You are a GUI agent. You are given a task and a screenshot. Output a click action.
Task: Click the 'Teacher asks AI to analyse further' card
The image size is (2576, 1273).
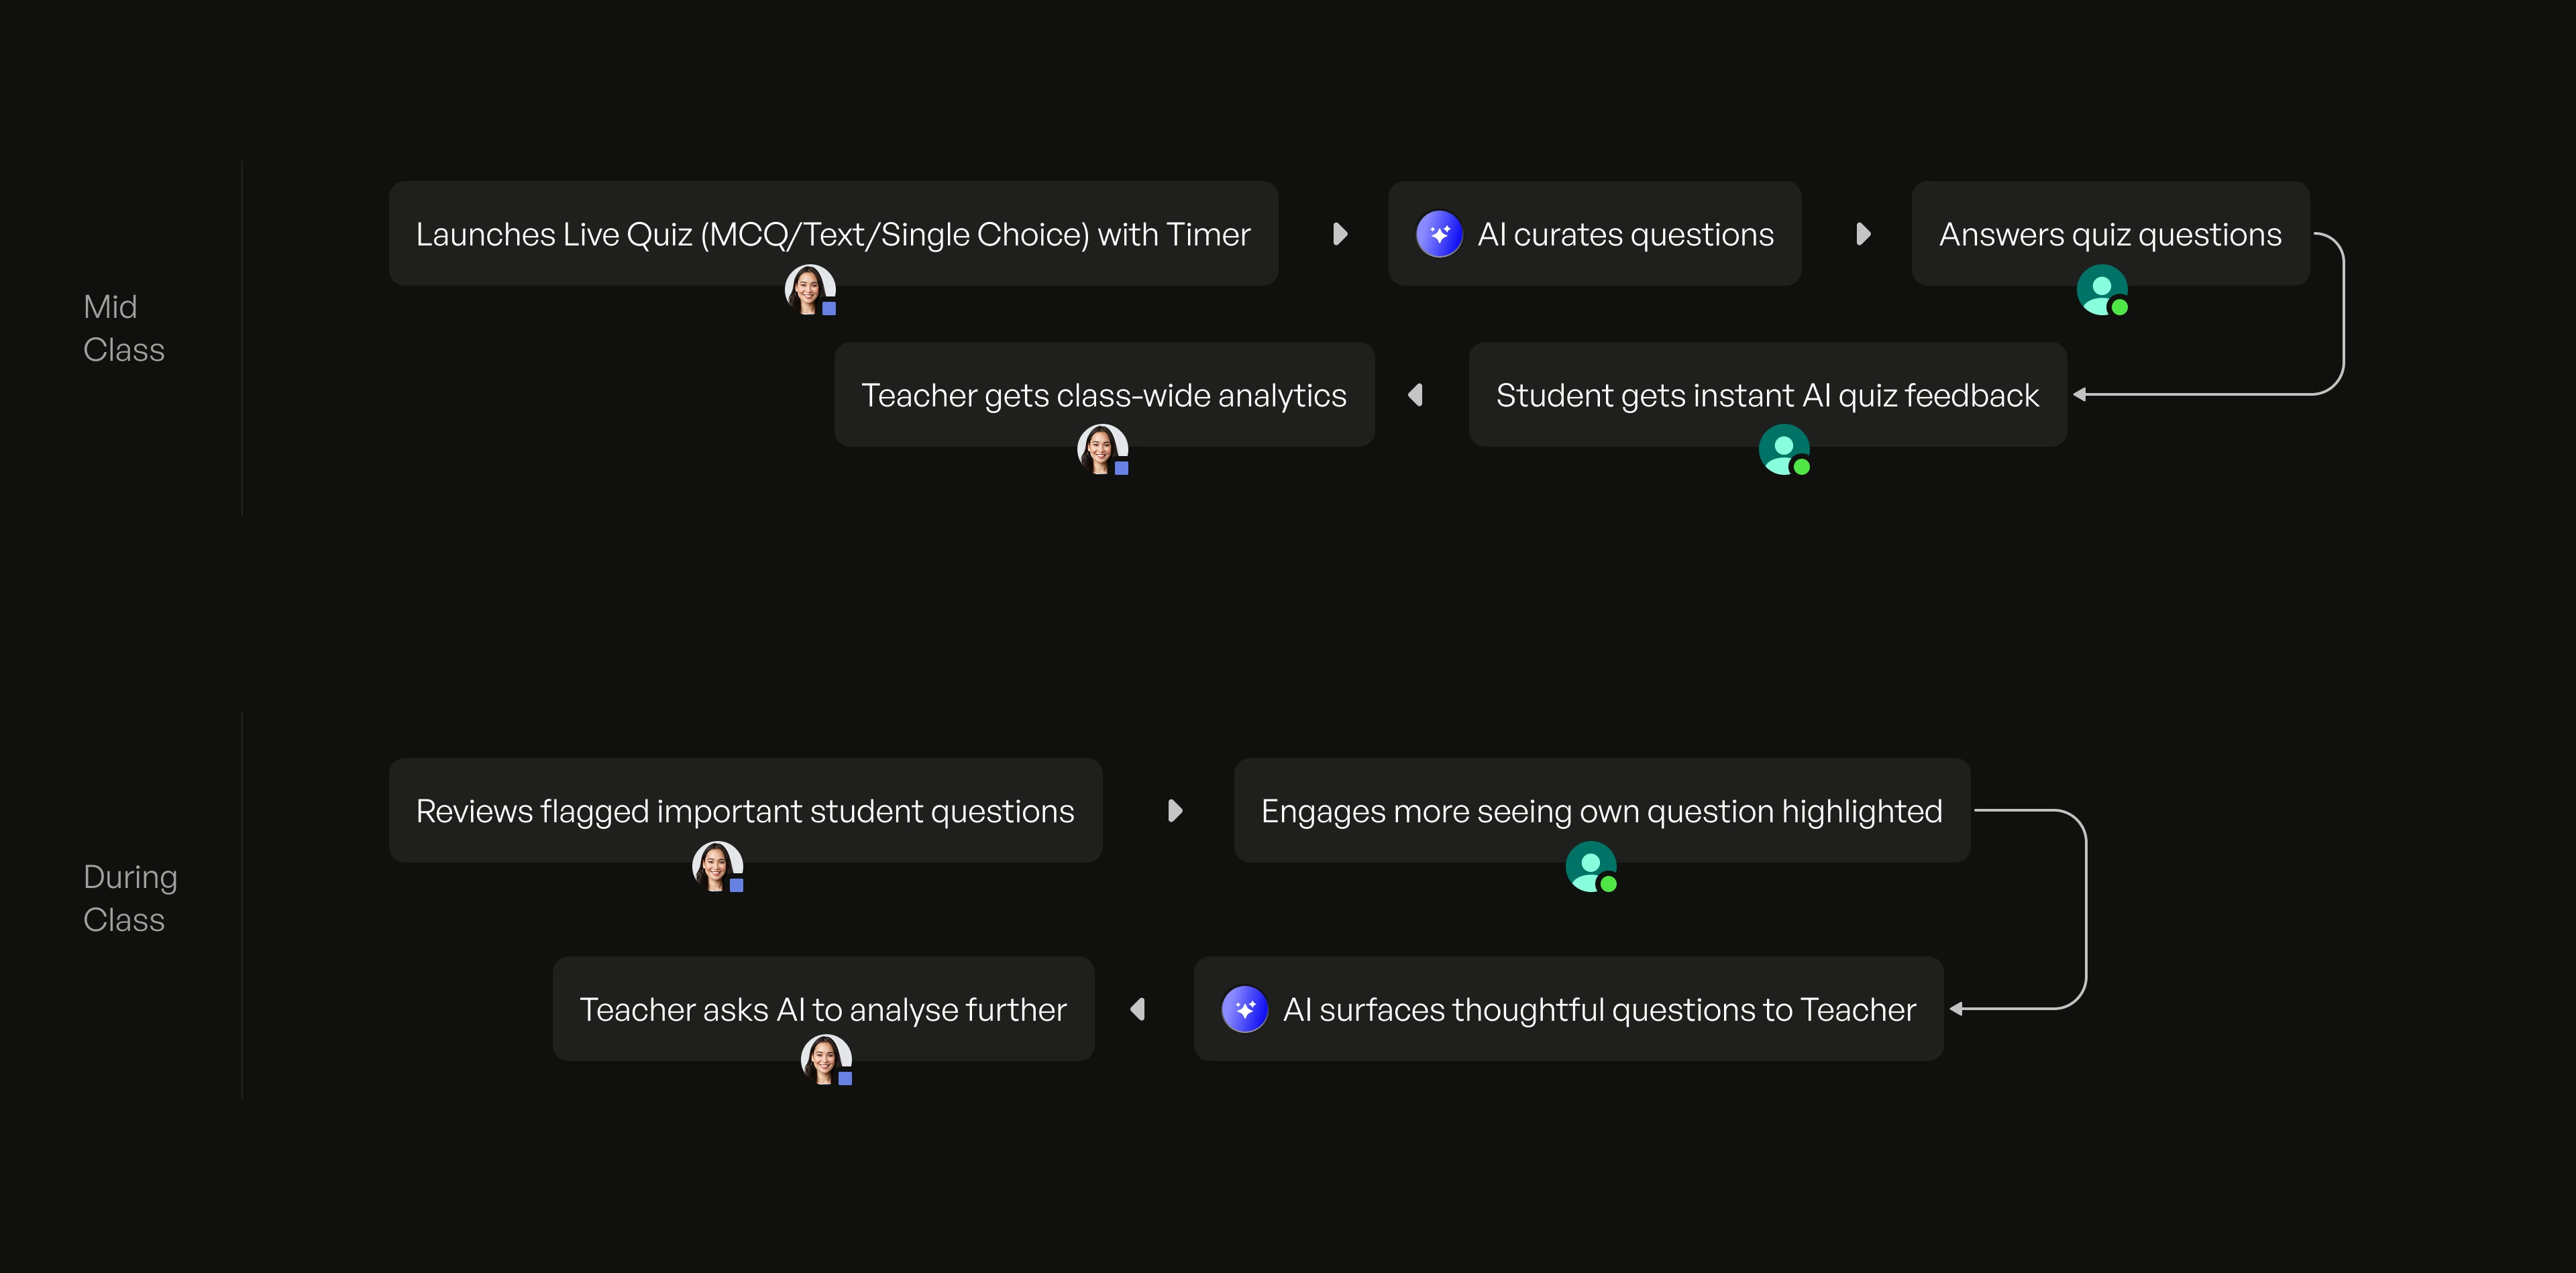pyautogui.click(x=823, y=1009)
